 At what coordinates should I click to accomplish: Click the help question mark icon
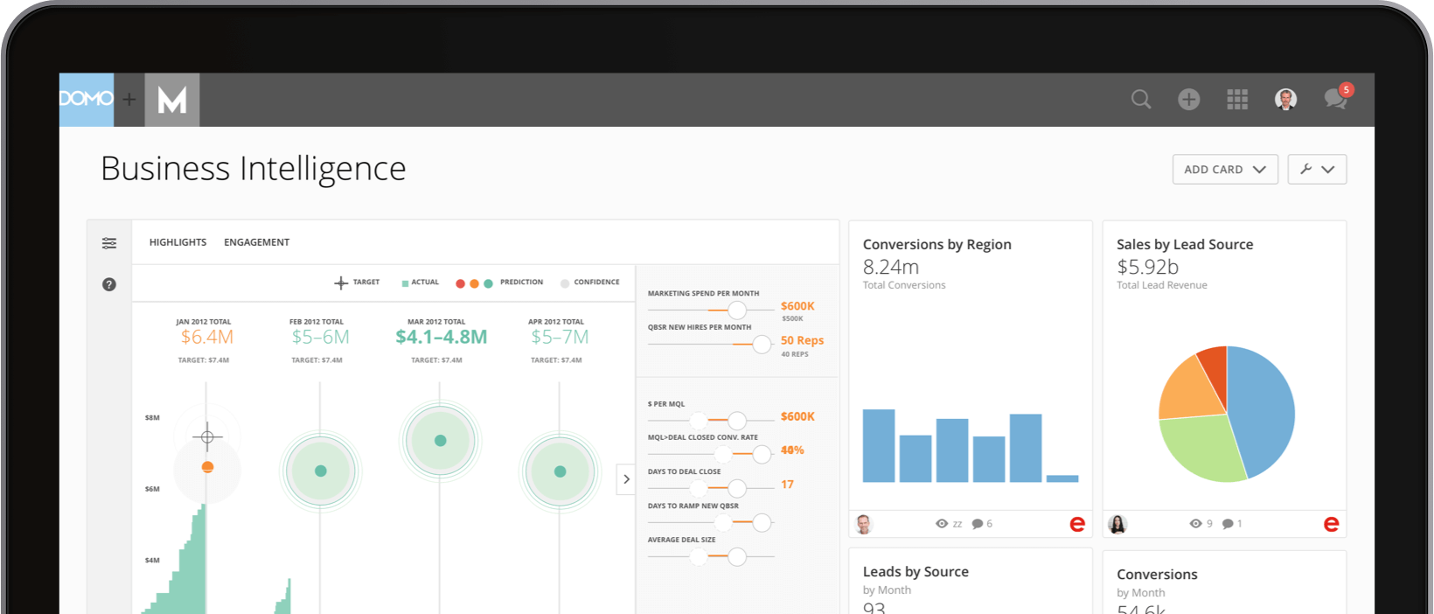tap(109, 284)
